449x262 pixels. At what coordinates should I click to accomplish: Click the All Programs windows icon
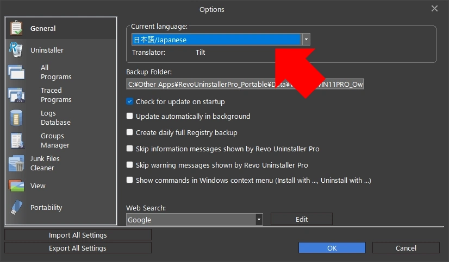click(x=16, y=72)
